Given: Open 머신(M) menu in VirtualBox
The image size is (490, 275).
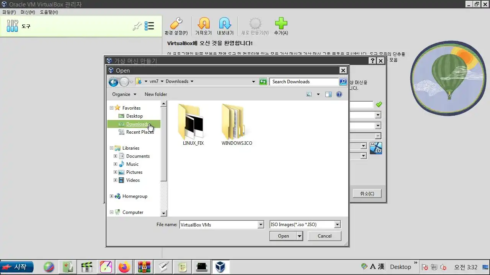Looking at the screenshot, I should pyautogui.click(x=28, y=12).
